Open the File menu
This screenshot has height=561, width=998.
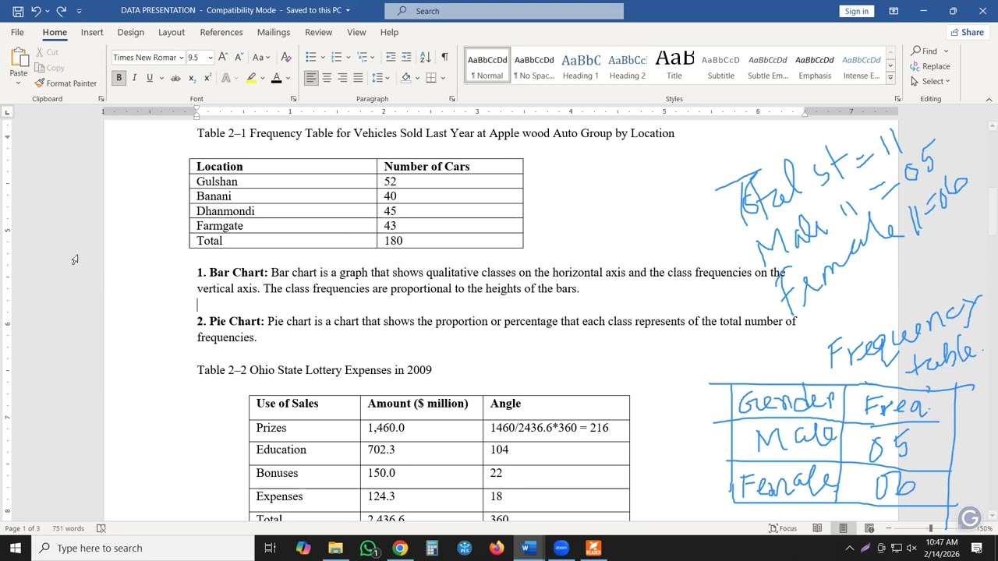click(x=17, y=32)
